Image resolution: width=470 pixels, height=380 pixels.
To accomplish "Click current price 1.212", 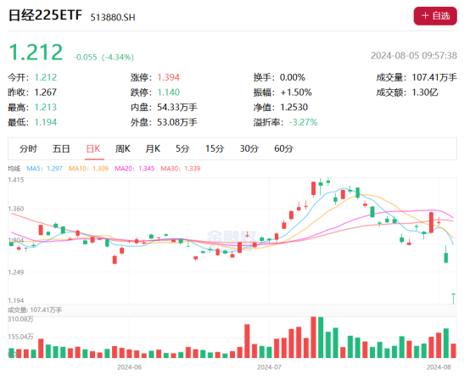I will click(36, 53).
